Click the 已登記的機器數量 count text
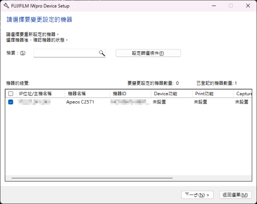The image size is (257, 204). [216, 83]
